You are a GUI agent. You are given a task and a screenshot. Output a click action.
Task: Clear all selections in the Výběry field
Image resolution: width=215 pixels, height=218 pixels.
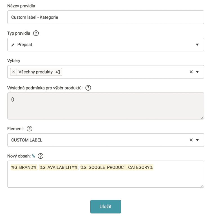point(191,72)
